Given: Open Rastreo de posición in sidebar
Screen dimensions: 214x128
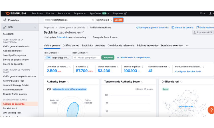Looking at the screenshot, I should 13,90.
